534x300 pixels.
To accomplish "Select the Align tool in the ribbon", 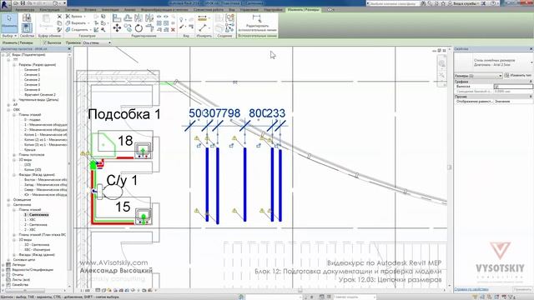I will click(x=117, y=17).
